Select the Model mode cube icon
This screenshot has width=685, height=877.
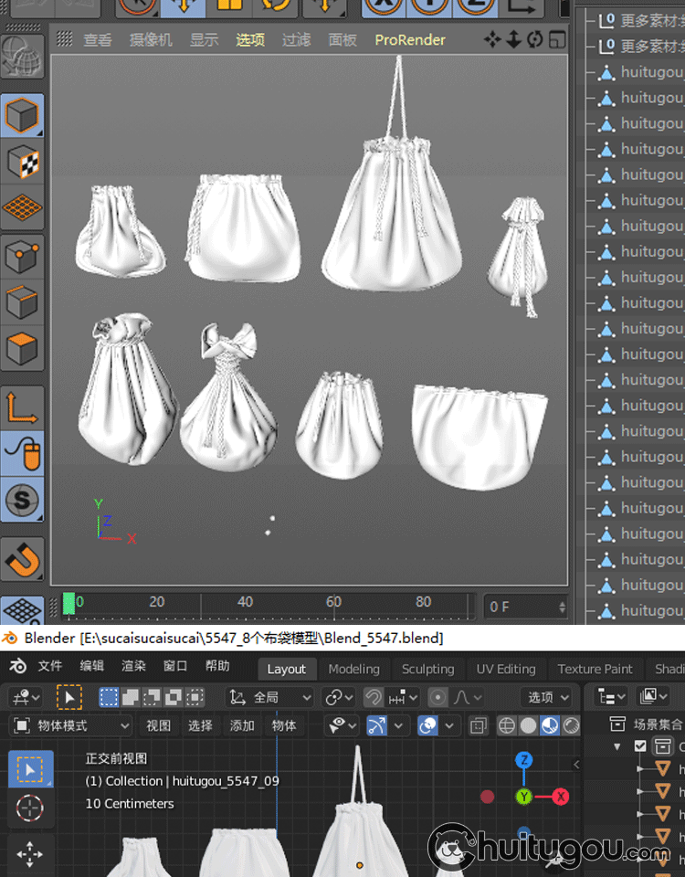coord(22,116)
